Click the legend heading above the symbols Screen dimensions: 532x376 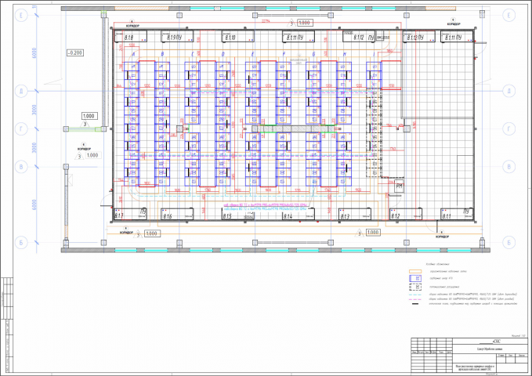[x=437, y=264]
